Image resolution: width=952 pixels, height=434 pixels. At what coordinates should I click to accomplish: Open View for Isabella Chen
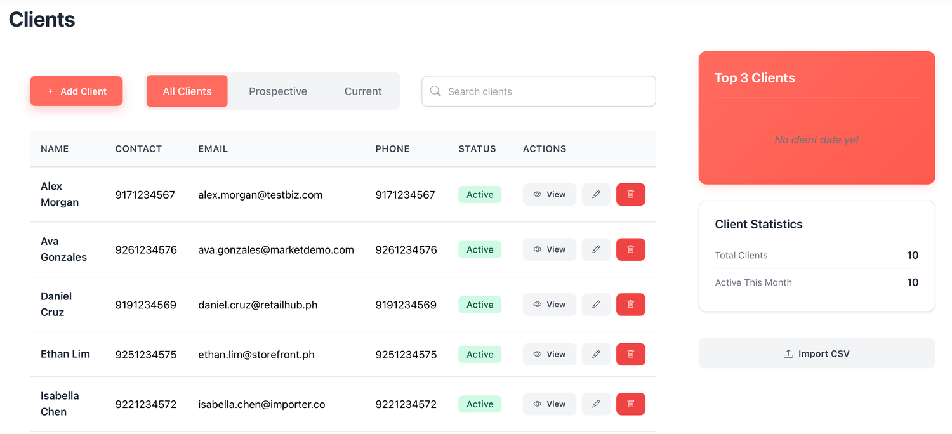549,404
